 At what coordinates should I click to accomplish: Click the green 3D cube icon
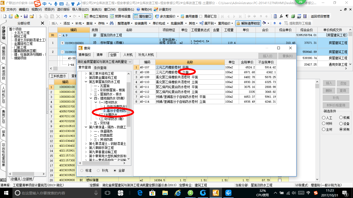pyautogui.click(x=293, y=16)
